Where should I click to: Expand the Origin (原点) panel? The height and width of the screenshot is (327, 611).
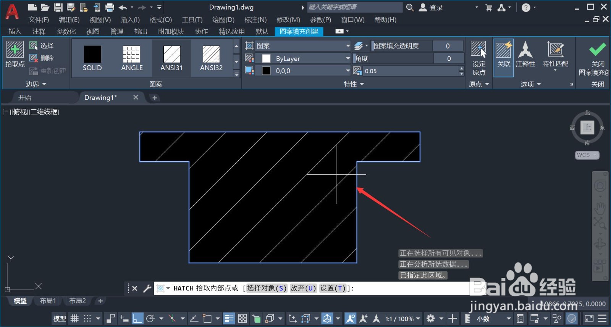[x=479, y=84]
